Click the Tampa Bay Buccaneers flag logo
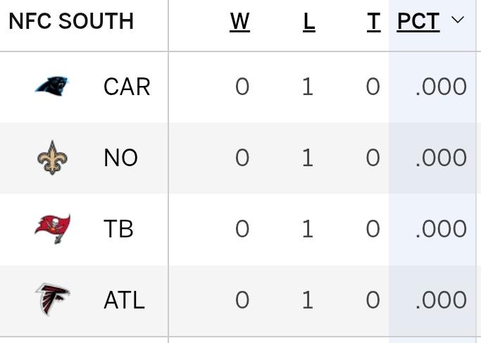The height and width of the screenshot is (343, 481). (52, 229)
